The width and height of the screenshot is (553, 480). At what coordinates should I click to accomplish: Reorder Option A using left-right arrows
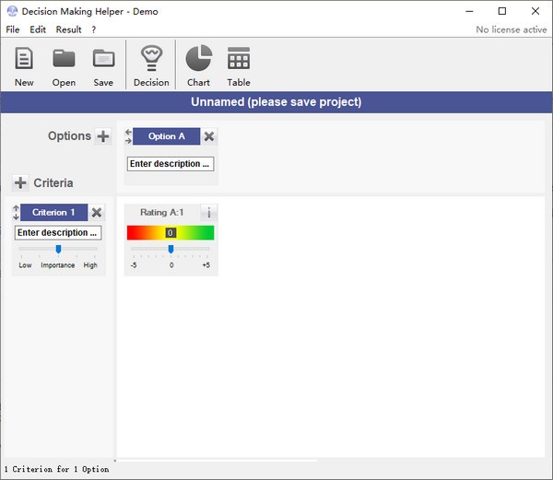click(x=128, y=136)
